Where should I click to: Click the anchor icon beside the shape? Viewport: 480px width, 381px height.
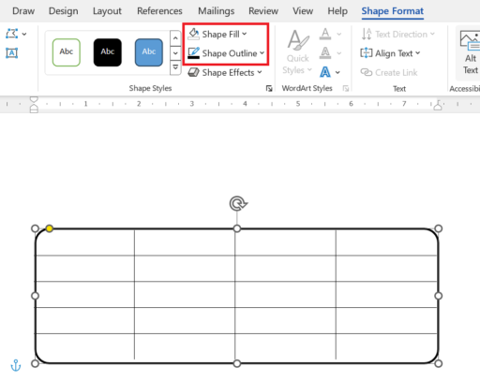16,365
